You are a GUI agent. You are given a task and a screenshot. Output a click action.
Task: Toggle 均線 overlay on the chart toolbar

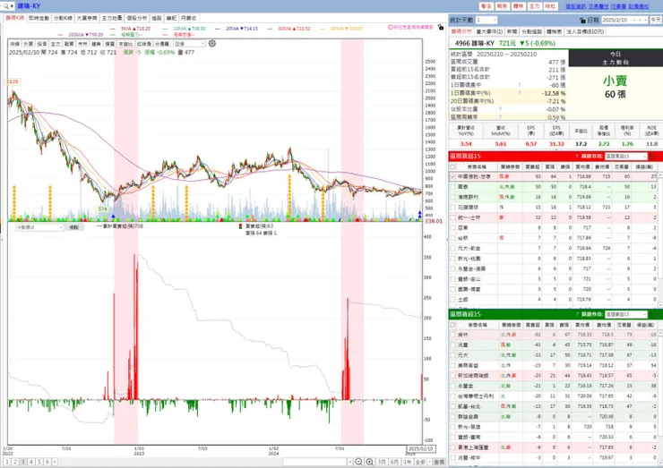15,44
